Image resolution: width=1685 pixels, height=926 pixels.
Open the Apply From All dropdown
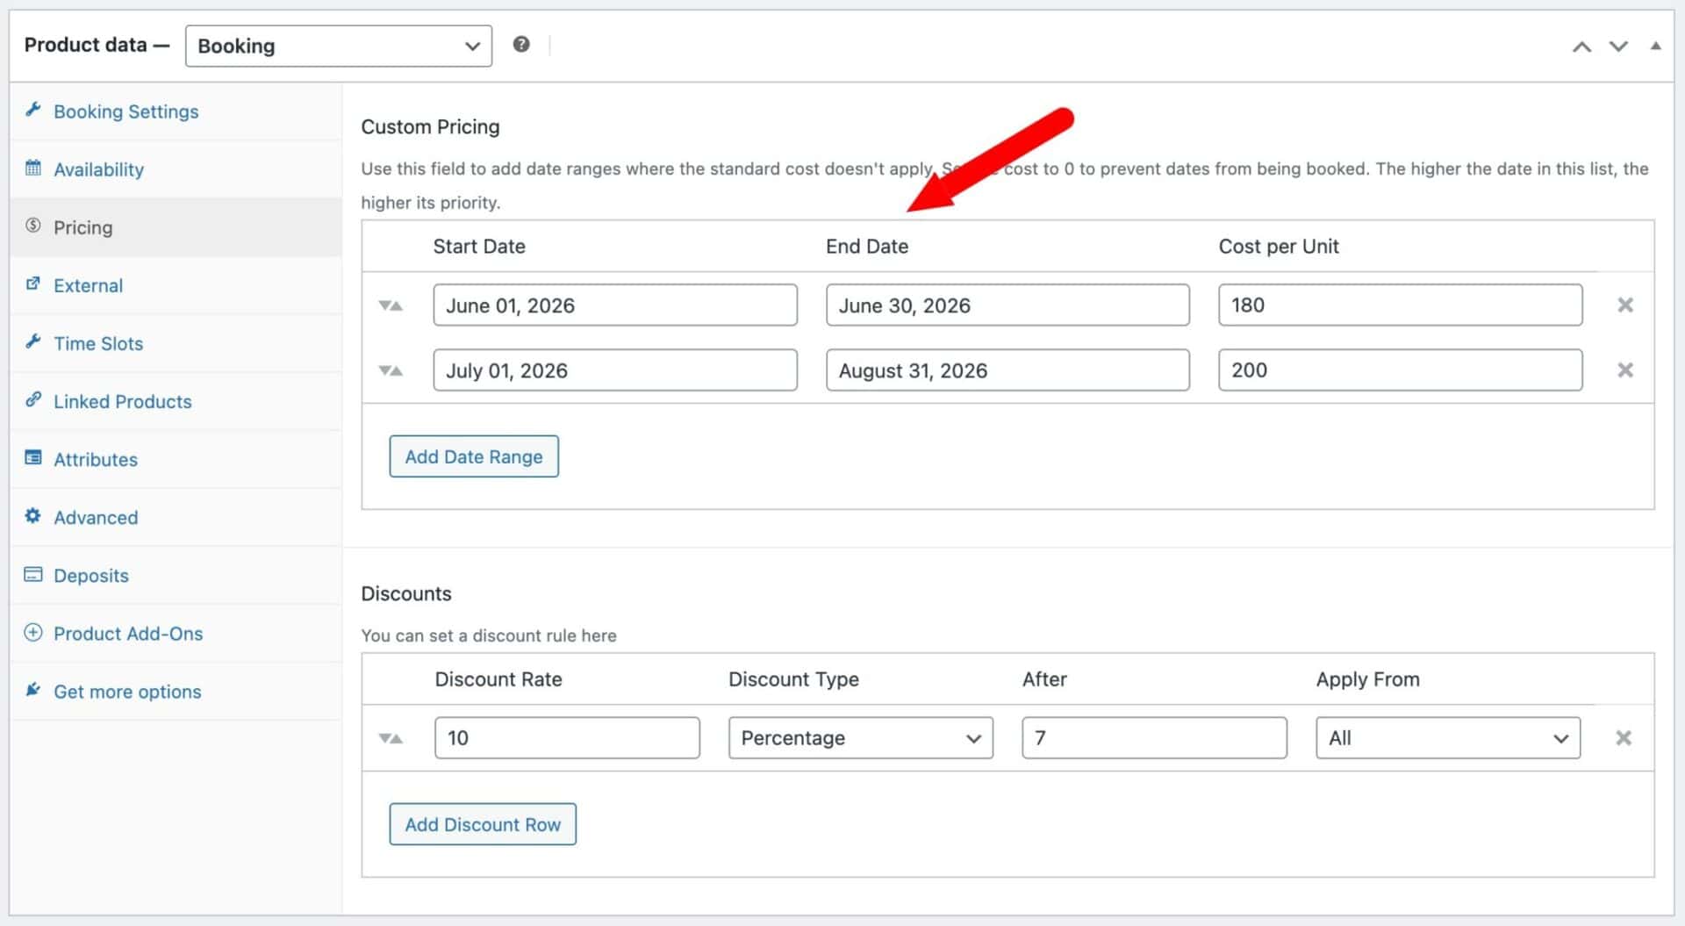pos(1448,737)
